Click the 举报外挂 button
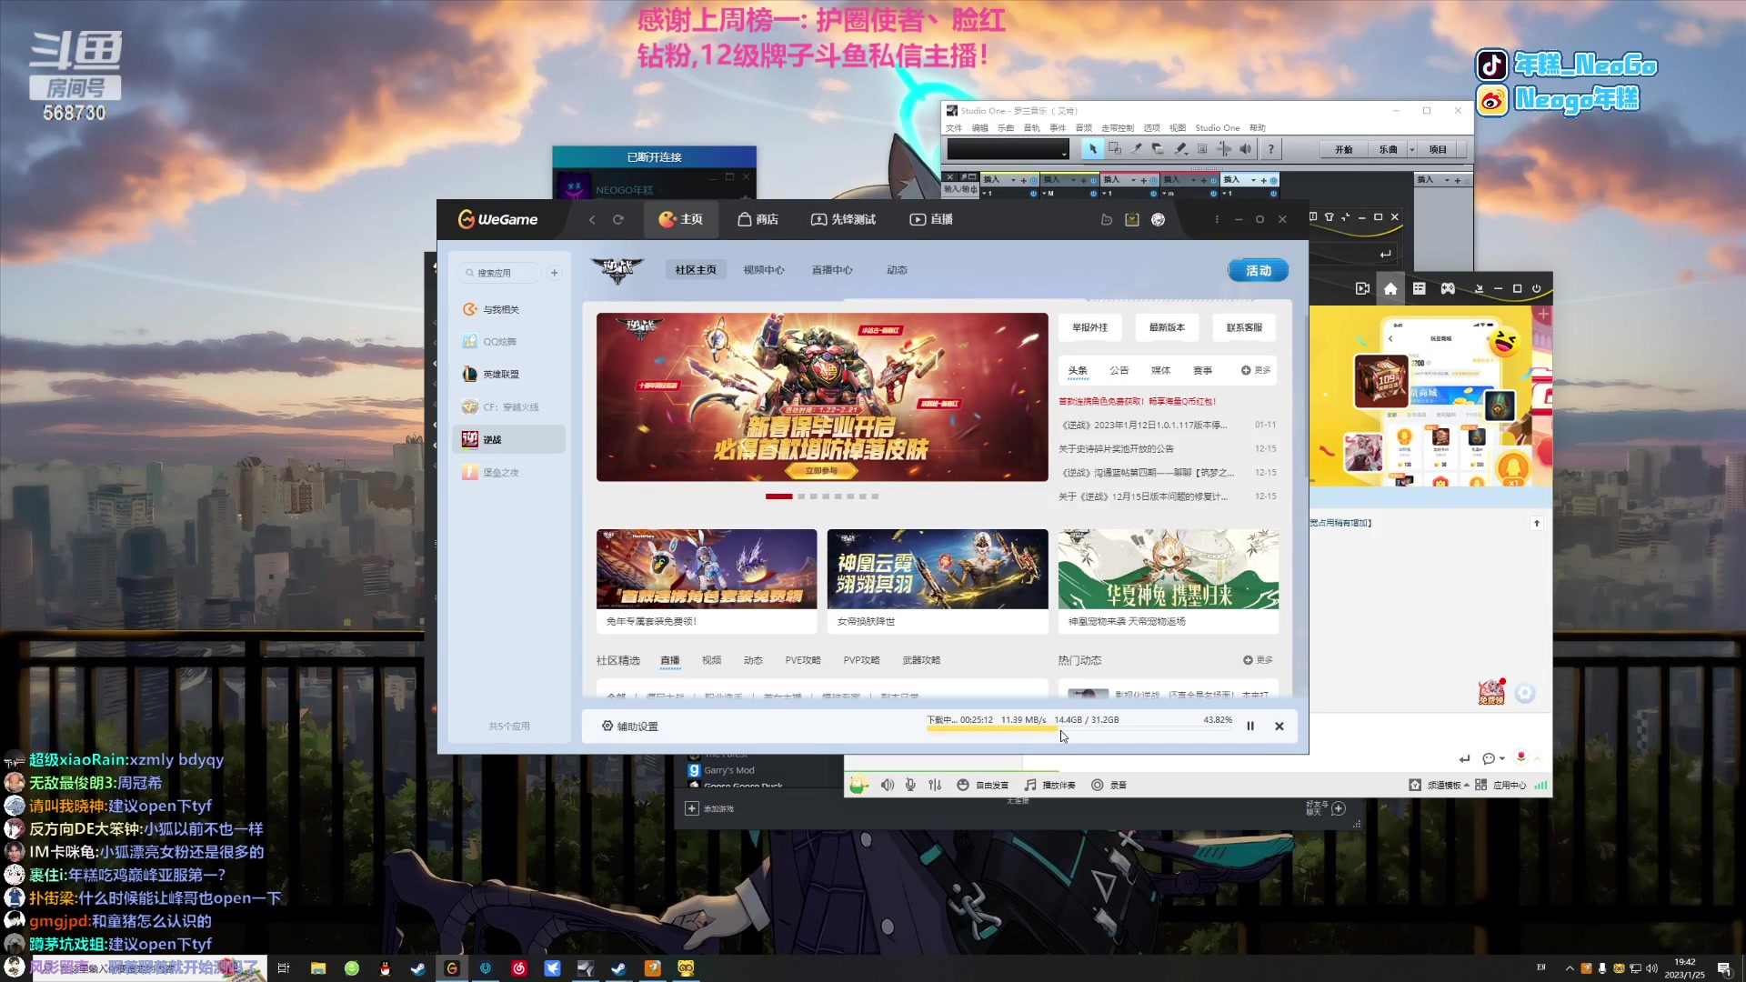This screenshot has width=1746, height=982. [x=1089, y=327]
